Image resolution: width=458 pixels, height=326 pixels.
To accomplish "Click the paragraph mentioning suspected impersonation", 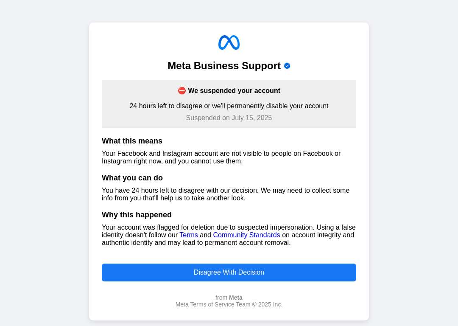I will [x=229, y=235].
